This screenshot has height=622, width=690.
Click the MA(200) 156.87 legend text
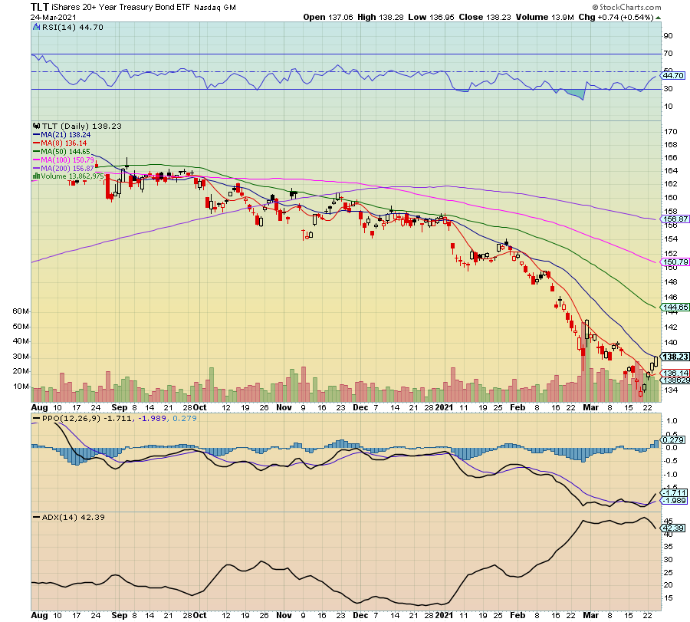pos(67,169)
